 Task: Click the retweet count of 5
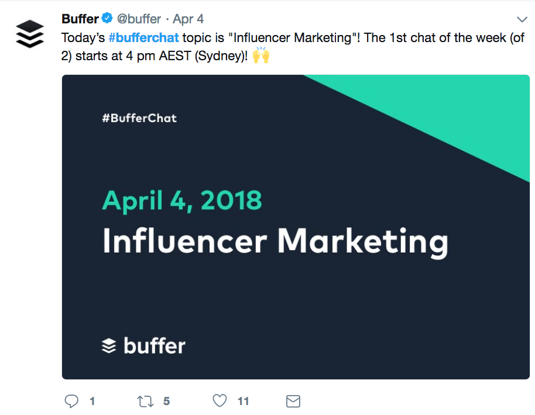[x=167, y=401]
